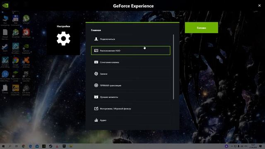Open ПРЯМАЯ трансляция broadcast settings

(131, 85)
